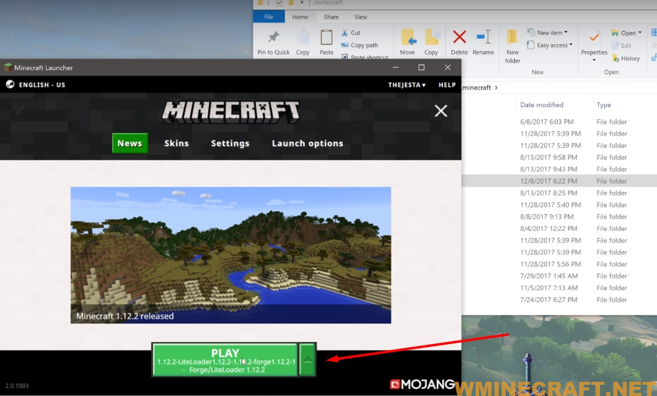Click the Minecraft Launcher grass block title icon
The height and width of the screenshot is (396, 657).
[x=8, y=67]
